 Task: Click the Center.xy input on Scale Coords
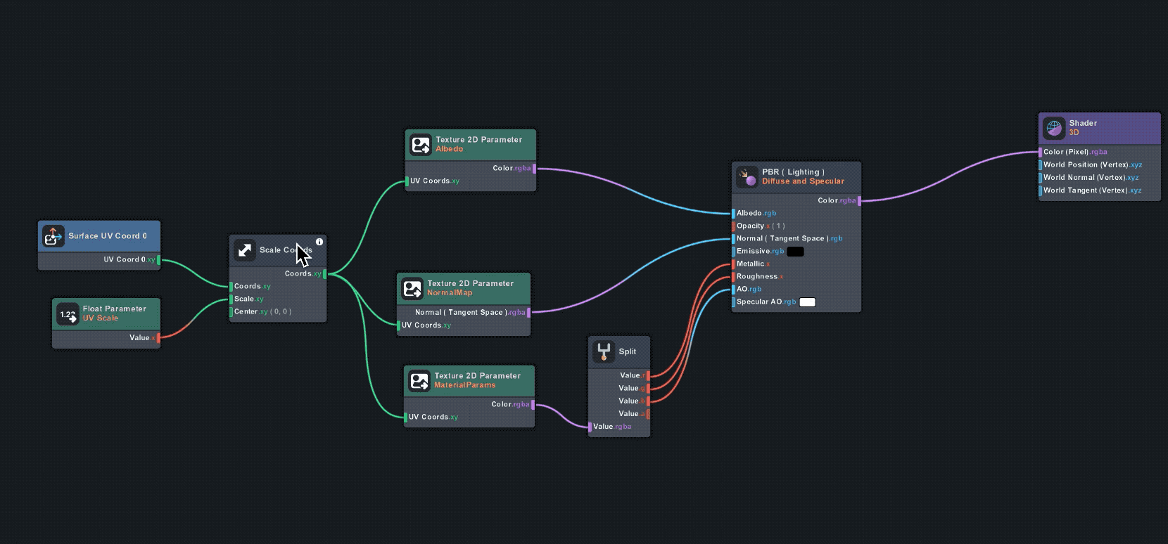pos(231,312)
